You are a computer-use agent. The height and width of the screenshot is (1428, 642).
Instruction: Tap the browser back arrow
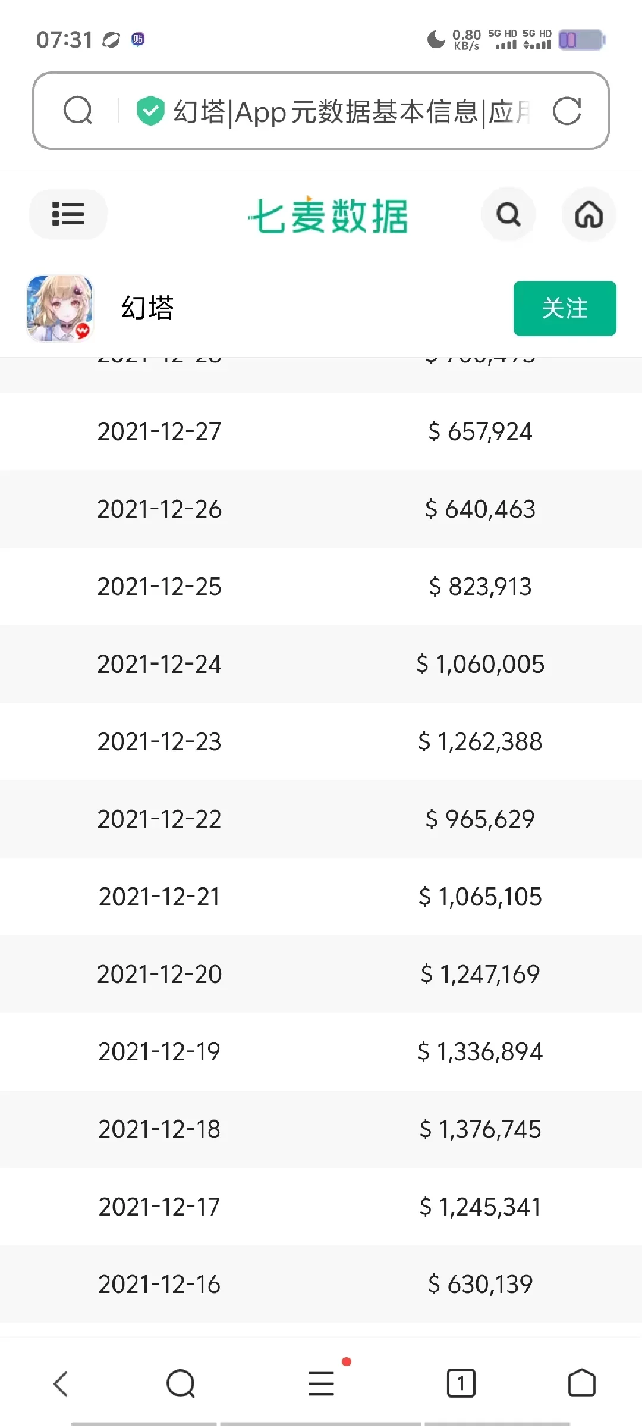pos(61,1383)
